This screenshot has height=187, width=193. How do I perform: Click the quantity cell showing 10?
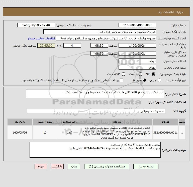coord(45,133)
